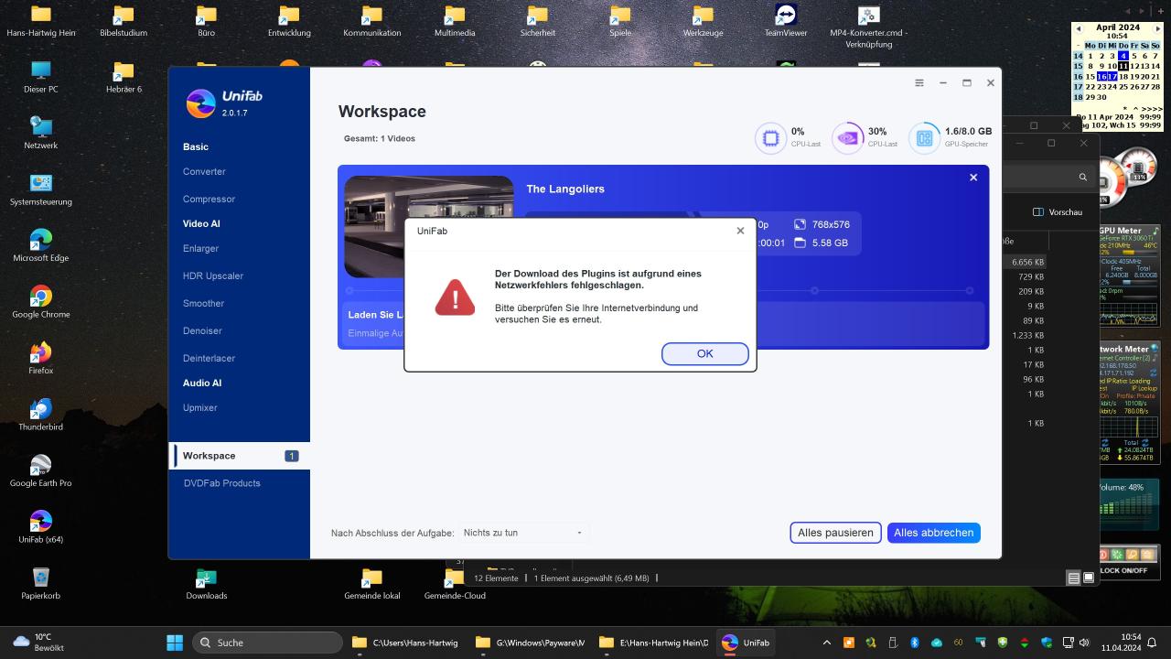Viewport: 1171px width, 659px height.
Task: Select Enlarger under Video AI
Action: (x=200, y=249)
